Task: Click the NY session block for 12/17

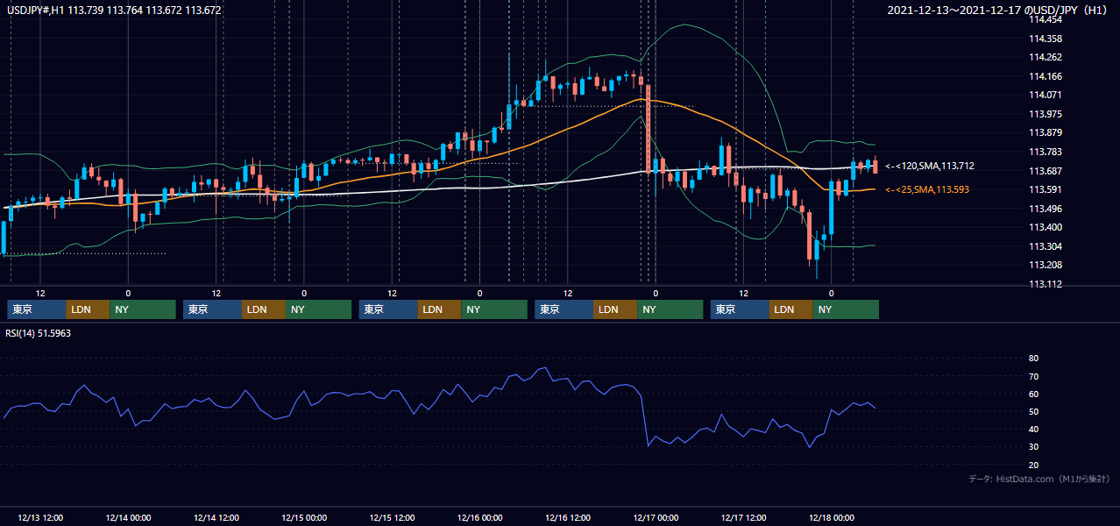Action: [x=846, y=309]
